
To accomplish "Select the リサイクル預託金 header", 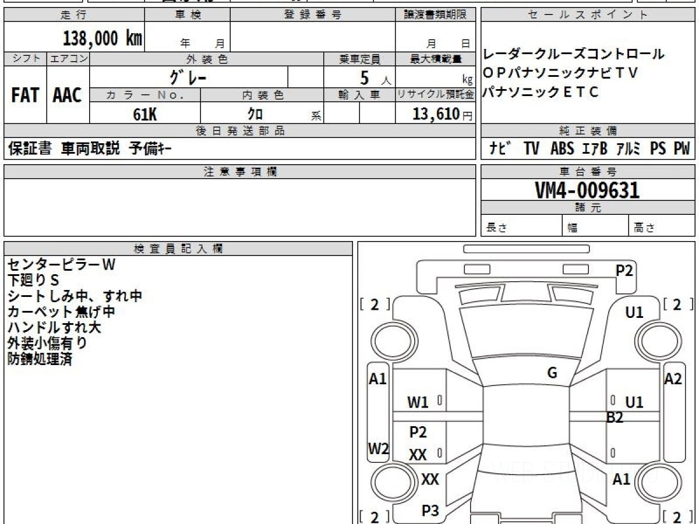I will click(x=435, y=95).
